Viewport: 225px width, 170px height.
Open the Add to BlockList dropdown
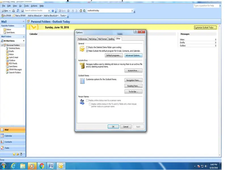51,16
